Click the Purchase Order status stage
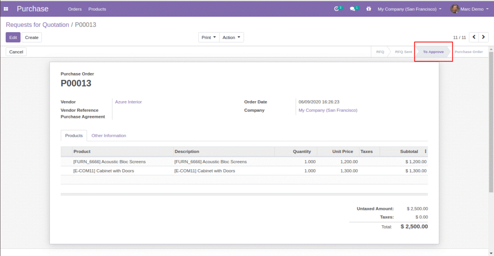Image resolution: width=494 pixels, height=256 pixels. coord(468,52)
